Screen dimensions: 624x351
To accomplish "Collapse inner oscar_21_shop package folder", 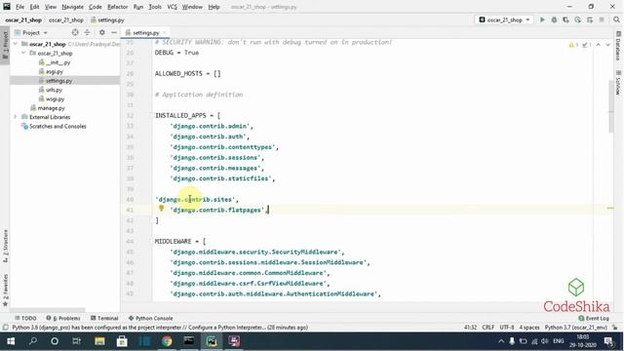I will pyautogui.click(x=23, y=53).
